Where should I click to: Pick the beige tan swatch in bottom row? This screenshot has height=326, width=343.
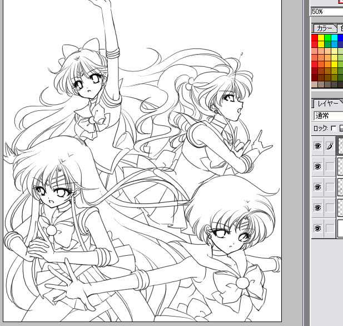(314, 85)
